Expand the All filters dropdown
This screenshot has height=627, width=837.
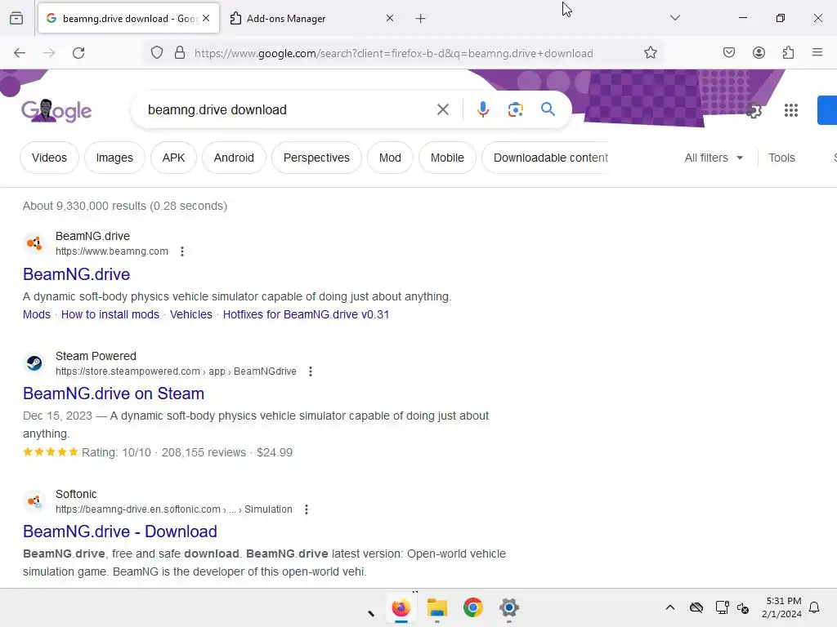pos(714,158)
